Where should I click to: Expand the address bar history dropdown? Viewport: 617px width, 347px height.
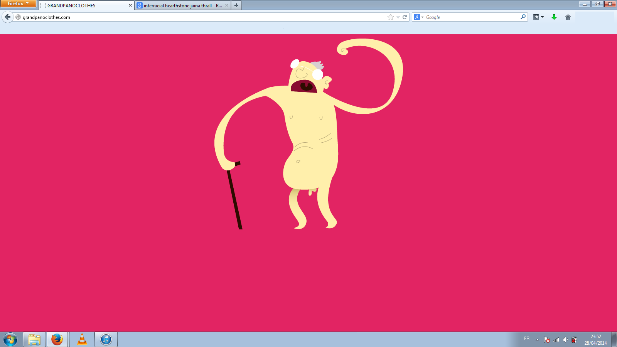pos(398,17)
